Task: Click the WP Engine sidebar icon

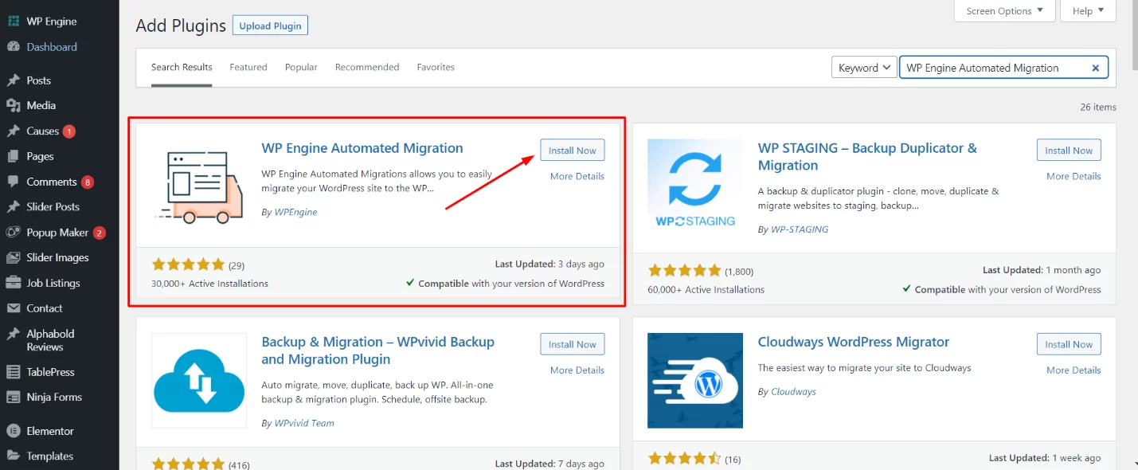Action: 14,21
